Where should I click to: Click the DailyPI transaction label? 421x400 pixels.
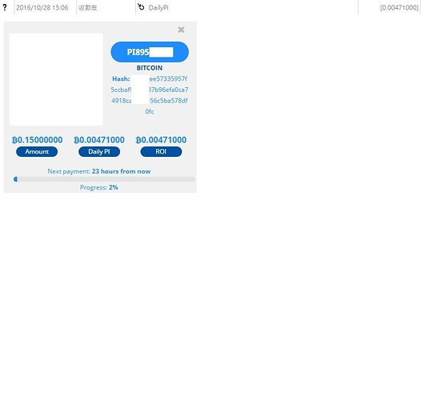pos(158,8)
